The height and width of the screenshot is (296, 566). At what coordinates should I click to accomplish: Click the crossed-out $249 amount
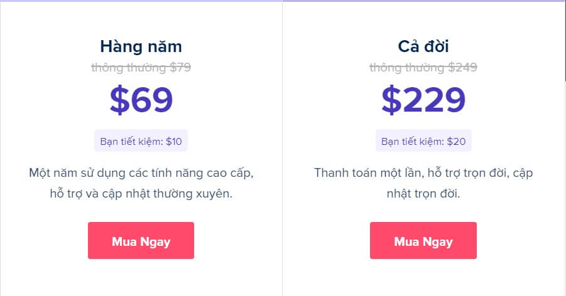(462, 68)
